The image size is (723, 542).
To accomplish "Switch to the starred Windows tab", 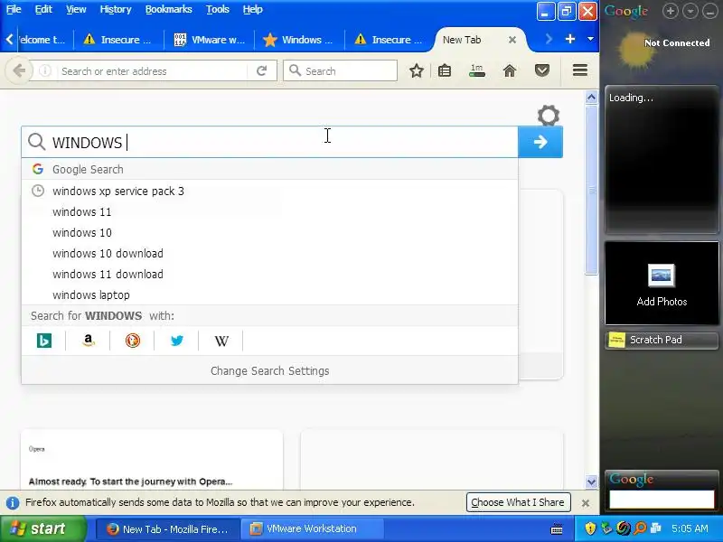I will 298,40.
